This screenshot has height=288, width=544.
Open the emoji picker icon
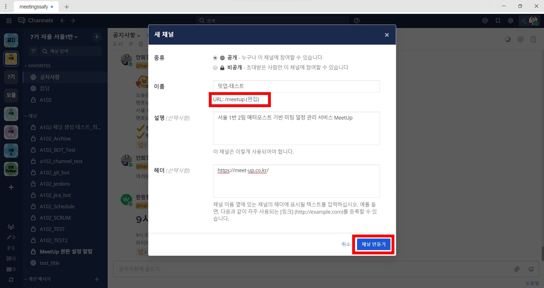tap(531, 269)
